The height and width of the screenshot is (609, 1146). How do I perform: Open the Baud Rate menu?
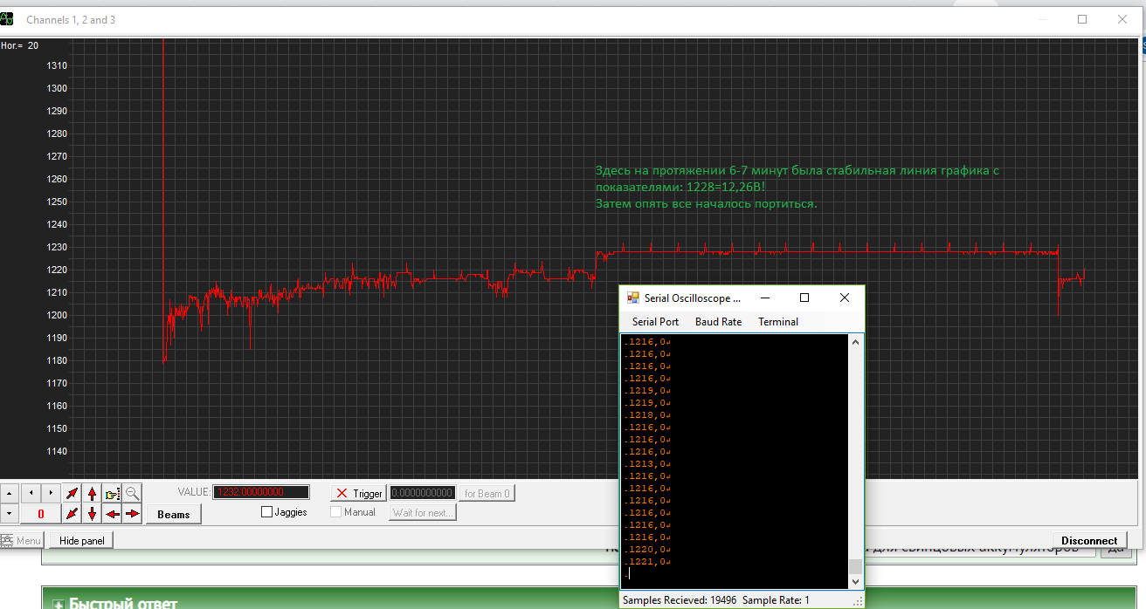pyautogui.click(x=718, y=322)
